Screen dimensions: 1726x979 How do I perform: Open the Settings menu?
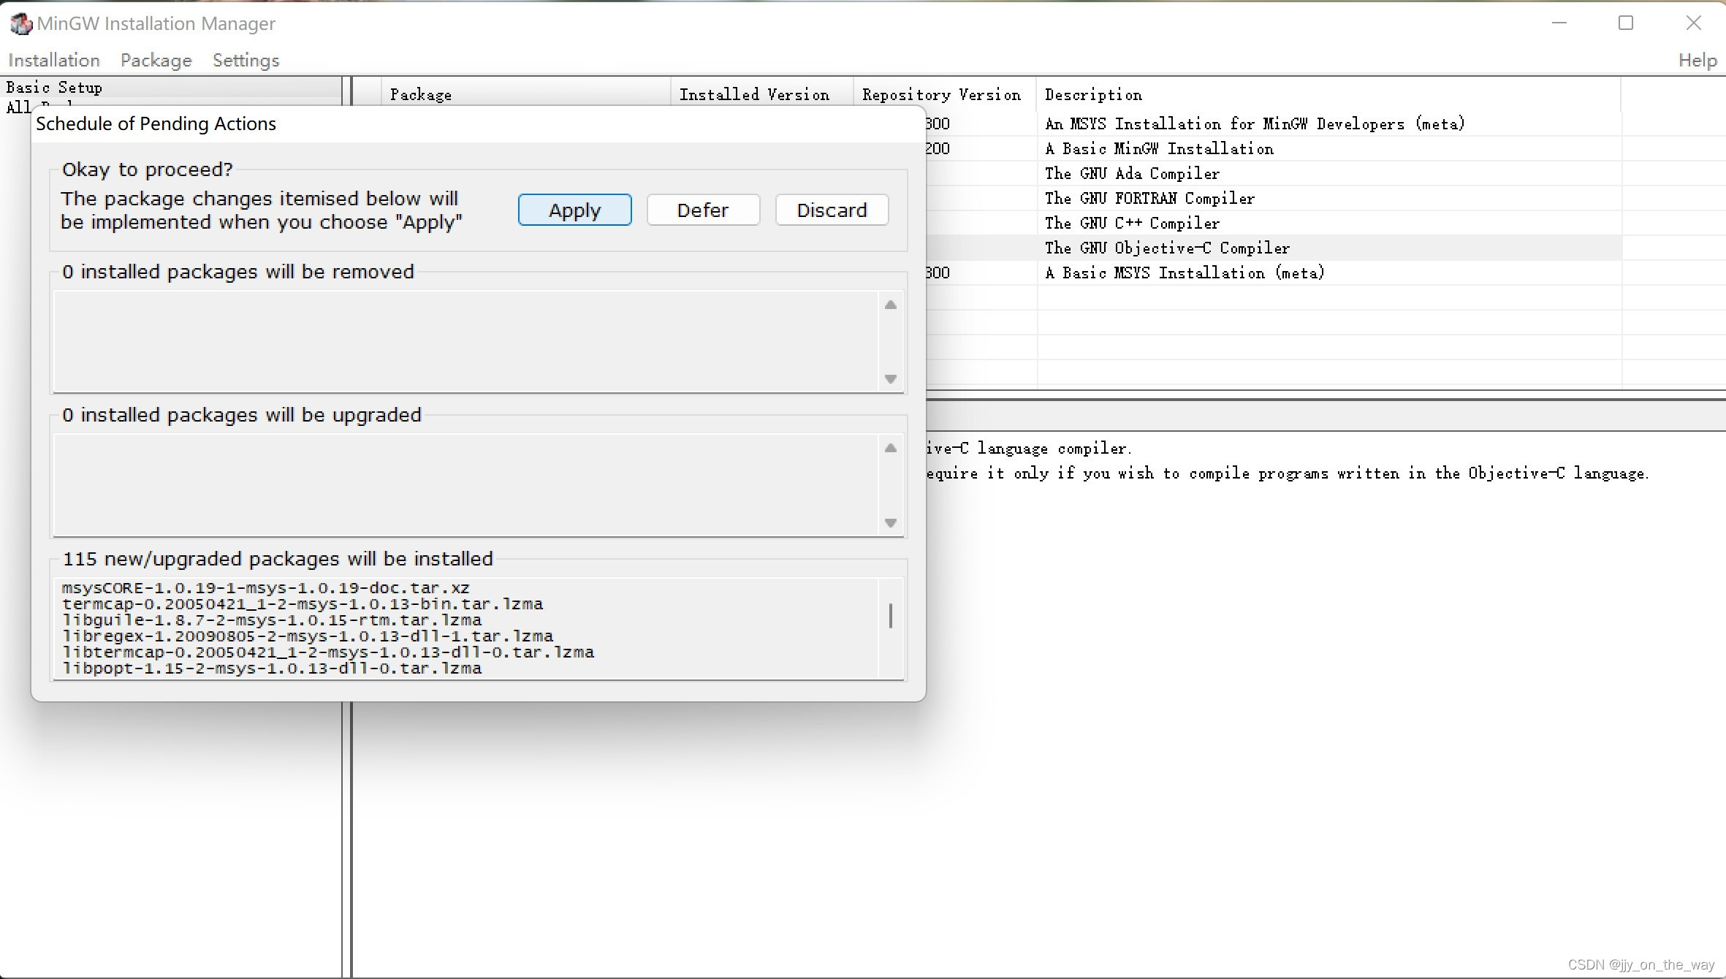tap(246, 60)
